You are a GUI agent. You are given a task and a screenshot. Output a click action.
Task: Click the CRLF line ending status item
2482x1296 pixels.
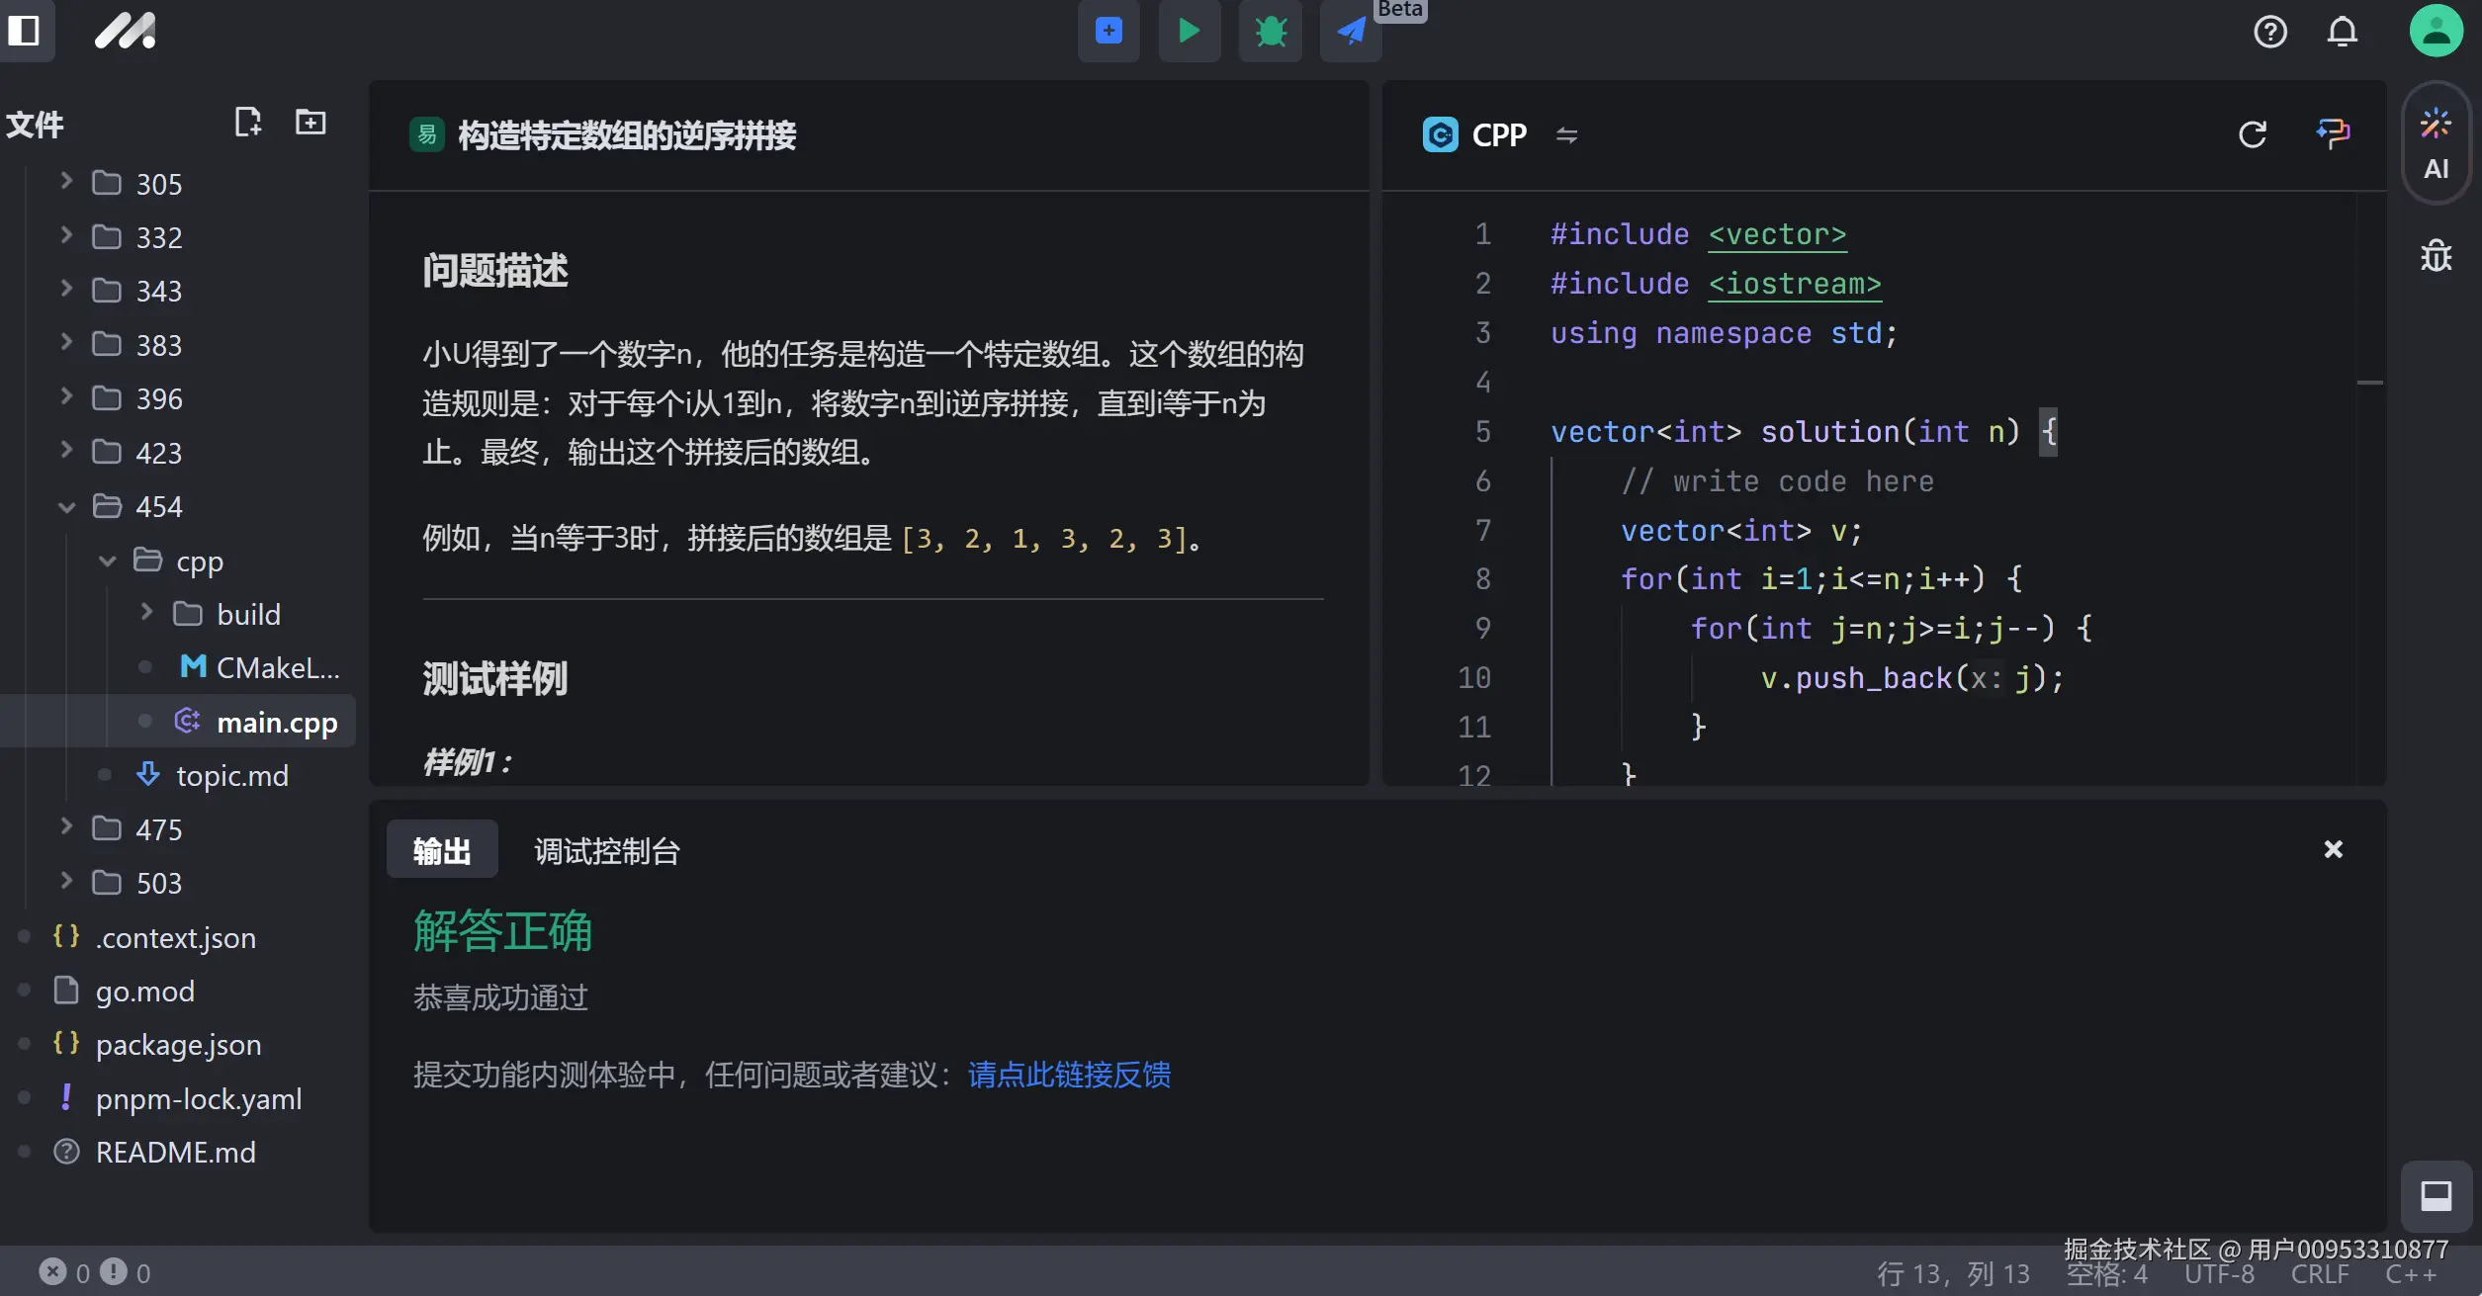[x=2320, y=1274]
